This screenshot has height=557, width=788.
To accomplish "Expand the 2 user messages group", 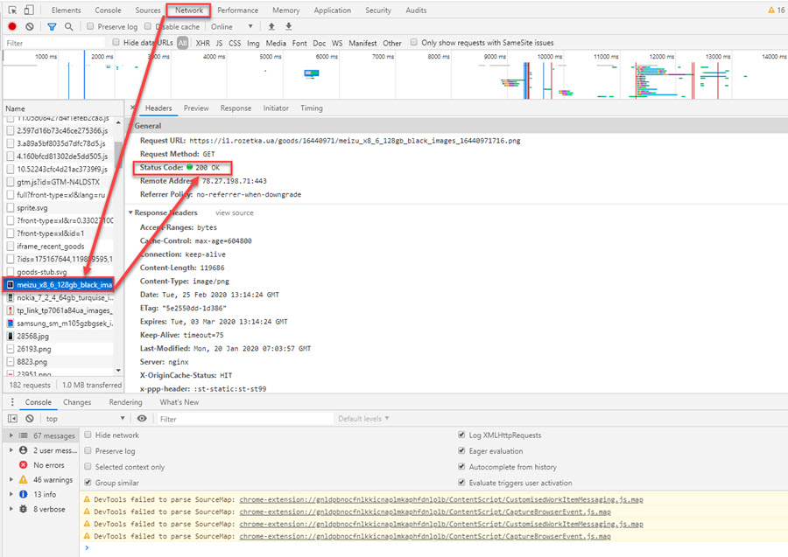I will [x=11, y=450].
